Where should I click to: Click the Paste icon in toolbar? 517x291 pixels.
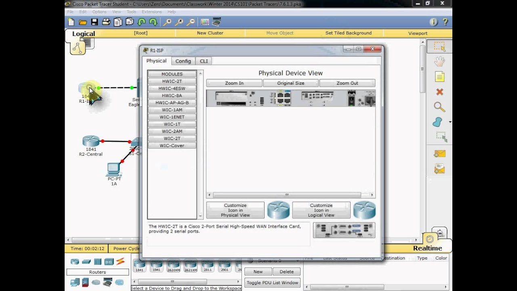pos(130,22)
